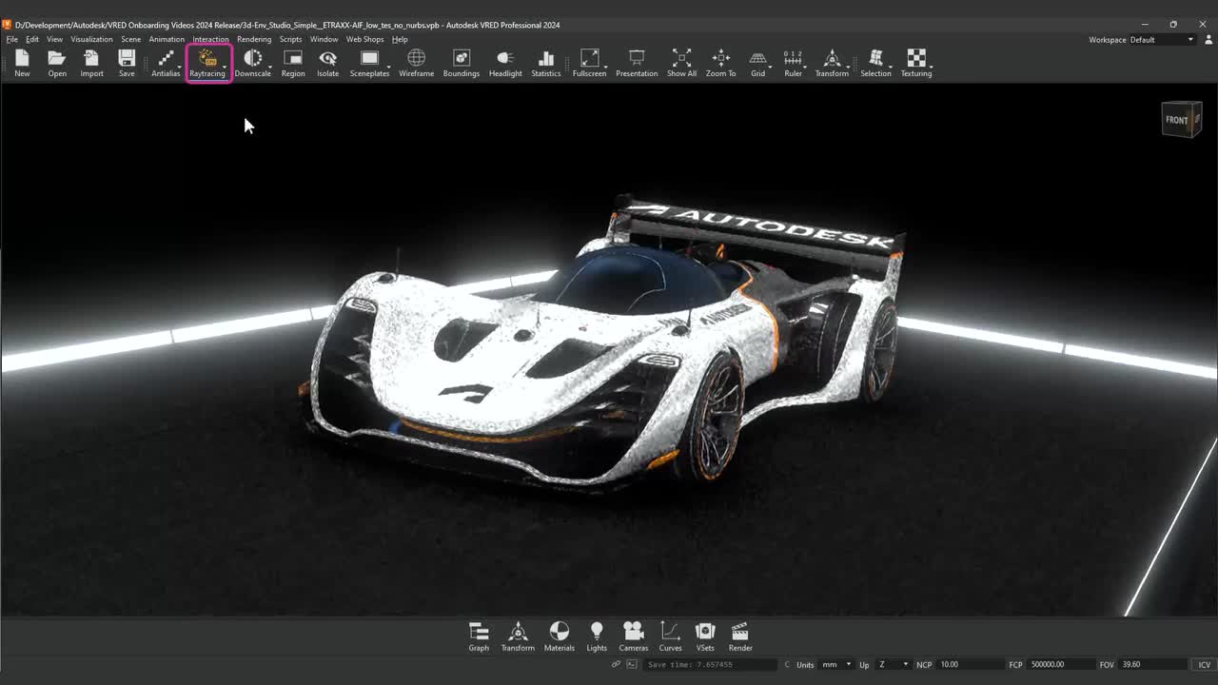This screenshot has height=685, width=1218.
Task: Toggle the Headlight in the toolbar
Action: [505, 63]
